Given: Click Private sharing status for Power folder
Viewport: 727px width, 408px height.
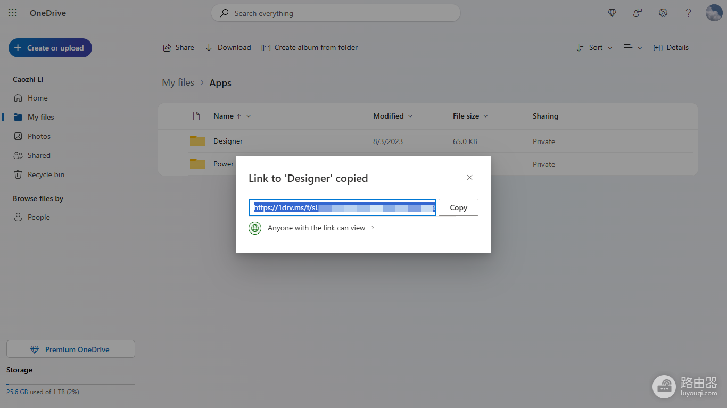Looking at the screenshot, I should [544, 164].
